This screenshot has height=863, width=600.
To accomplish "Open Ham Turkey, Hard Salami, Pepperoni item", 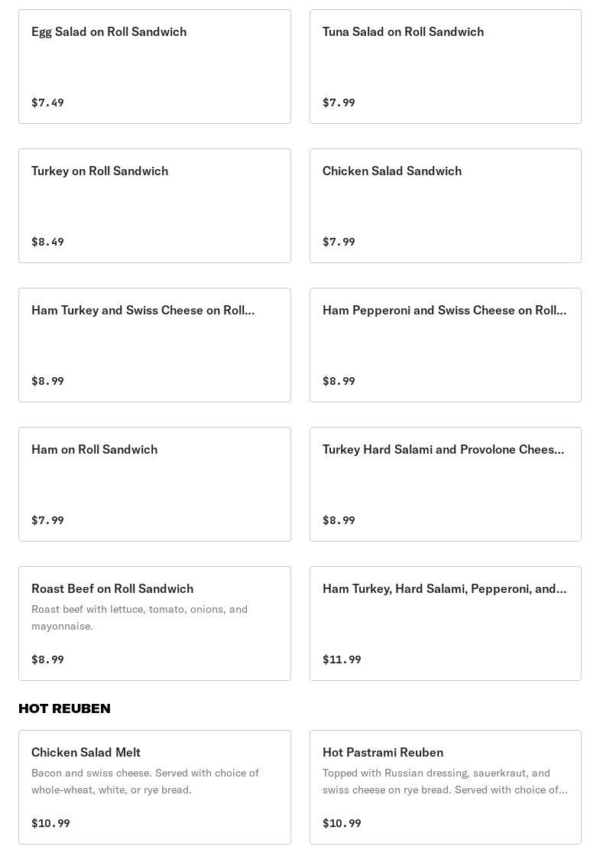I will (x=445, y=624).
